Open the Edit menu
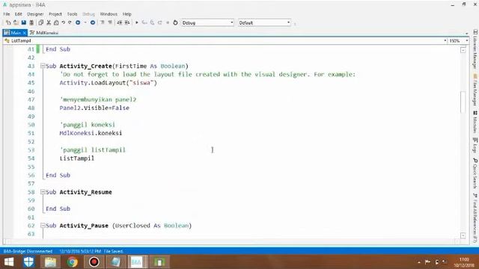Image resolution: width=479 pixels, height=269 pixels. (18, 14)
